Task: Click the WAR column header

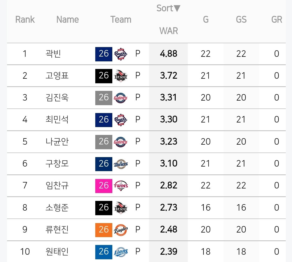Action: pos(169,31)
